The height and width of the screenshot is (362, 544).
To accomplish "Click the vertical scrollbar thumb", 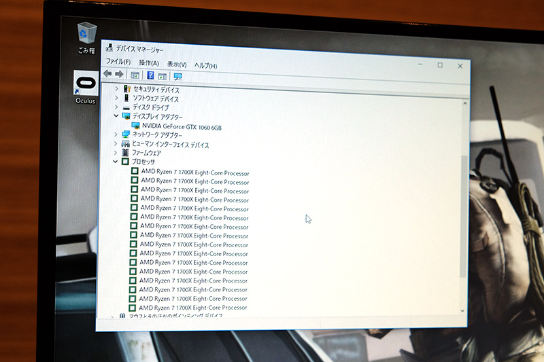I will (x=464, y=217).
